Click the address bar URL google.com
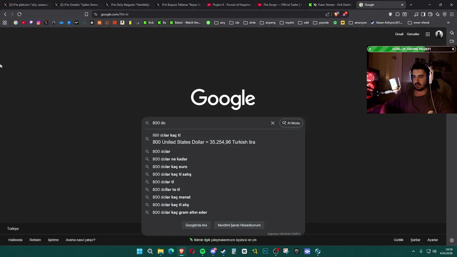 point(115,14)
